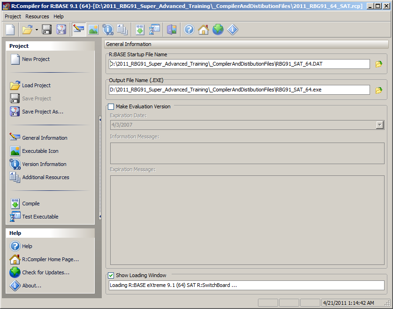This screenshot has width=393, height=309.
Task: Click the Test Executable toolbar icon
Action: coord(154,30)
